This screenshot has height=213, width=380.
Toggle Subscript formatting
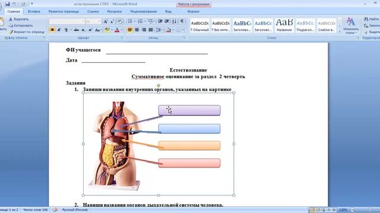[83, 30]
